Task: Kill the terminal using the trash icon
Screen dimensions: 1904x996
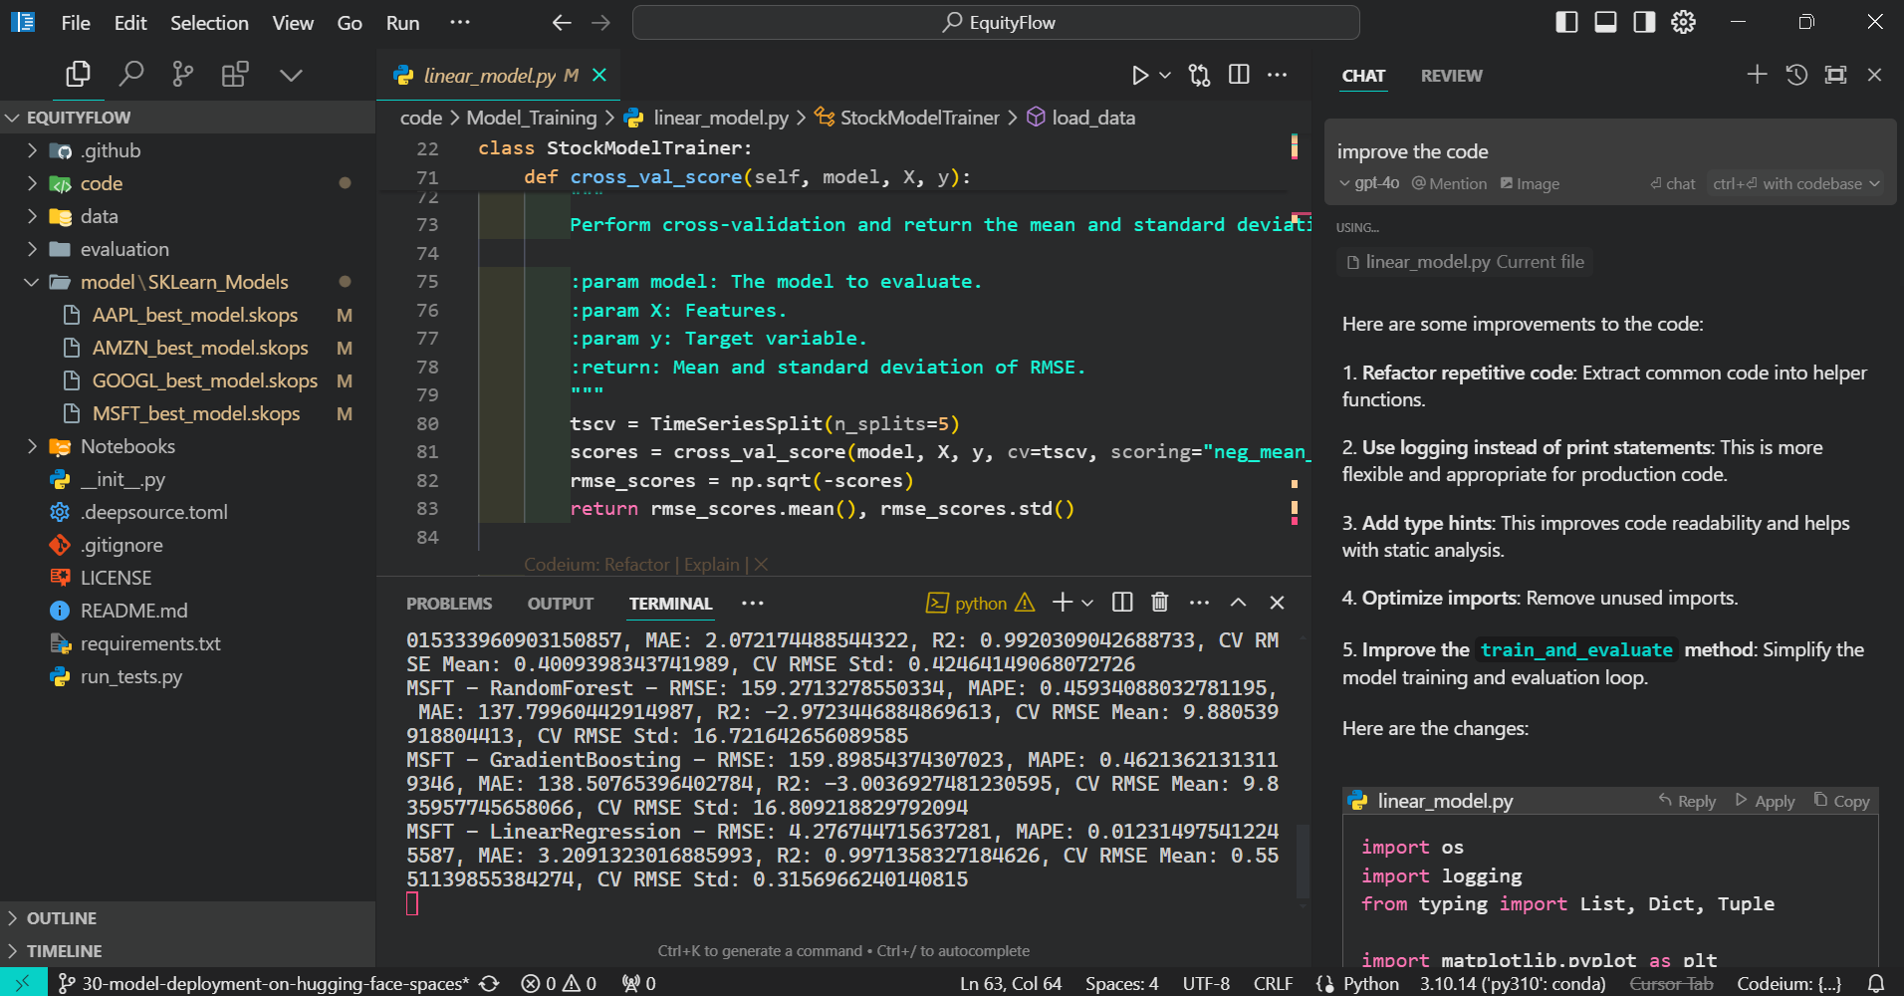Action: coord(1159,602)
